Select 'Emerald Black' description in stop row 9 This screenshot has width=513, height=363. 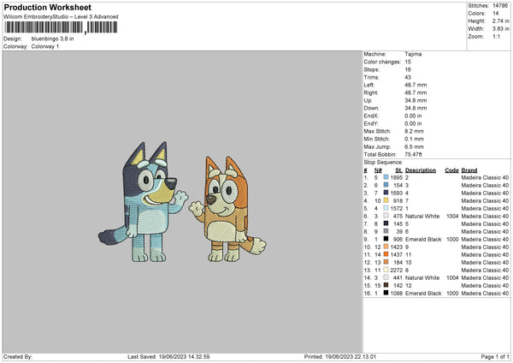coord(423,239)
